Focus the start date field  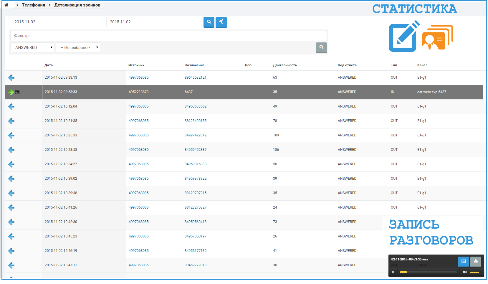[x=59, y=22]
